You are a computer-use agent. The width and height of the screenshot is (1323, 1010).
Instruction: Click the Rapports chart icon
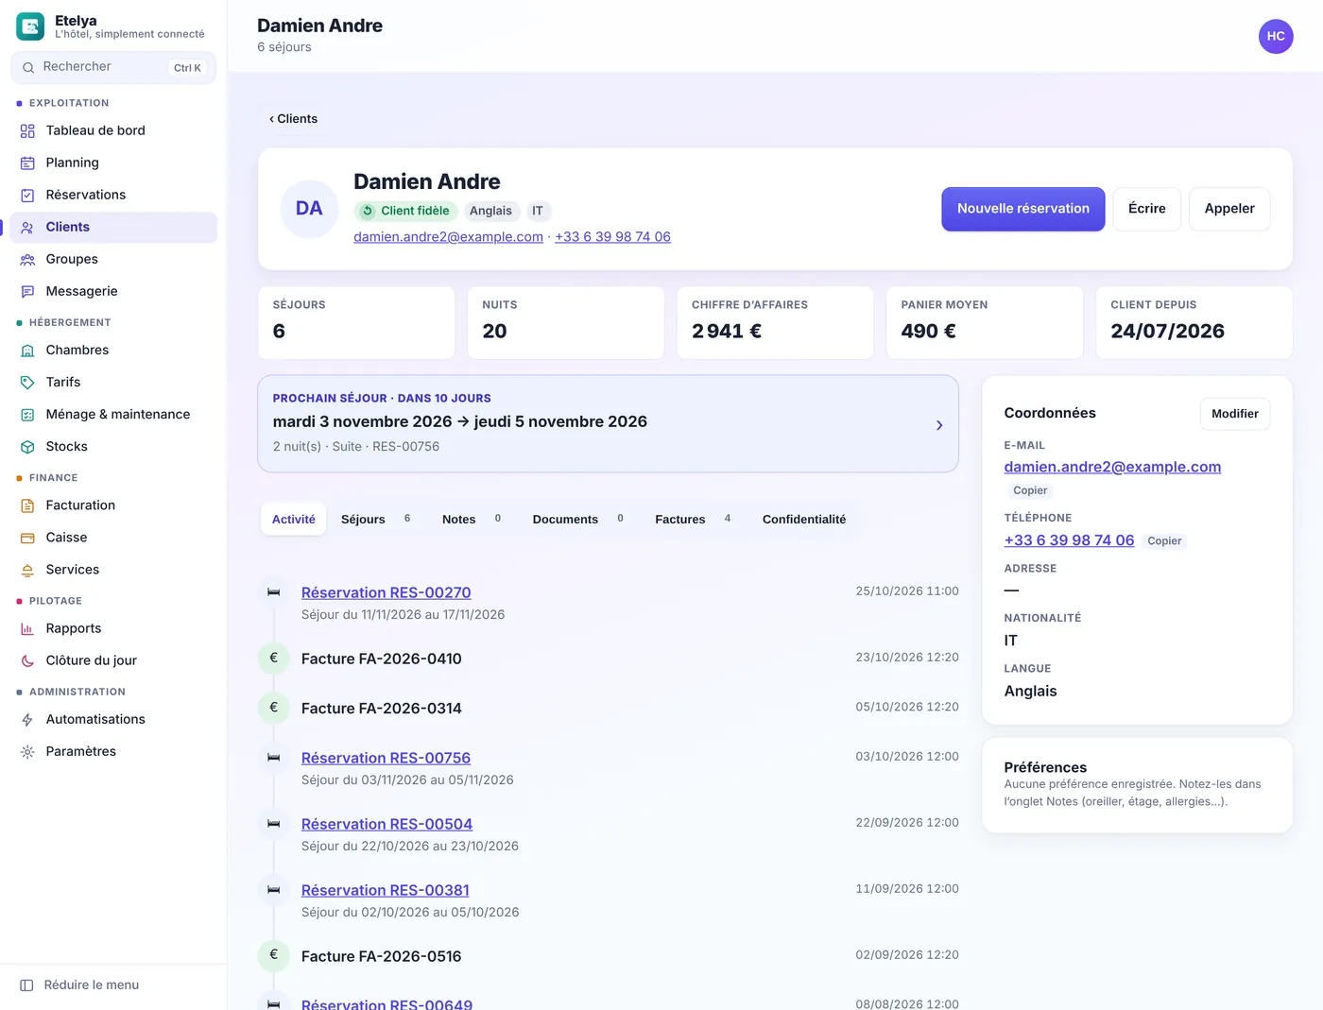click(27, 629)
